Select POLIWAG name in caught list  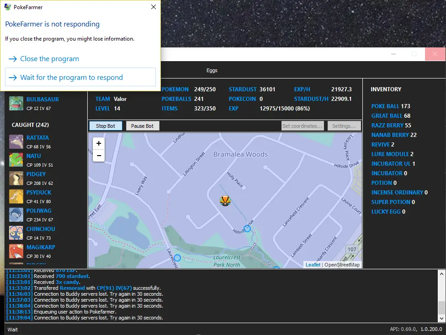coord(39,210)
